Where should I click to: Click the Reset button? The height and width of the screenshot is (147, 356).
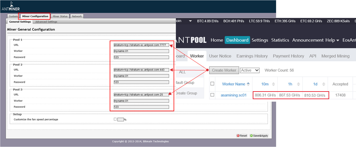point(242,135)
